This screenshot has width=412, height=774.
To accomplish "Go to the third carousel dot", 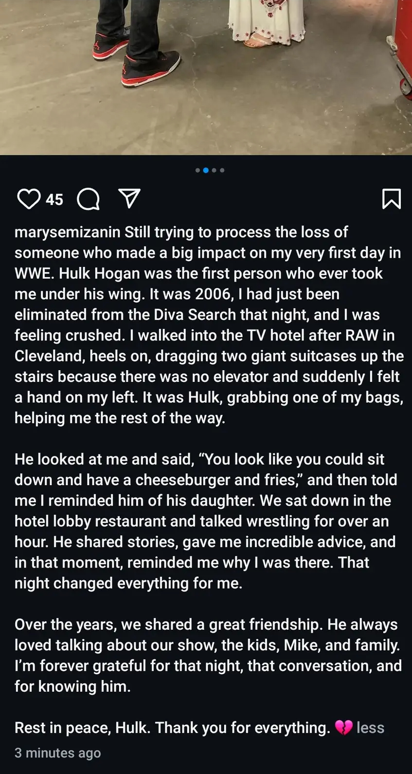I will [214, 170].
